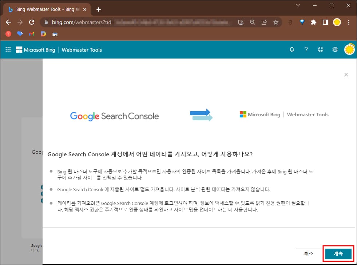Toggle the browser side panel icon
357x265 pixels.
point(325,22)
